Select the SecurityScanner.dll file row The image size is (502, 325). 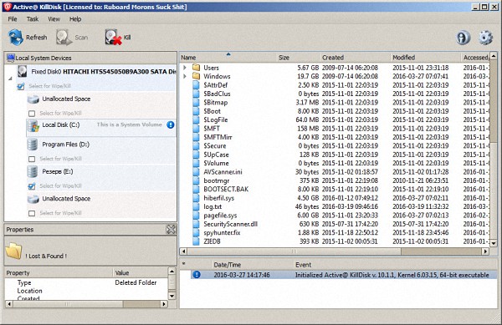(334, 224)
